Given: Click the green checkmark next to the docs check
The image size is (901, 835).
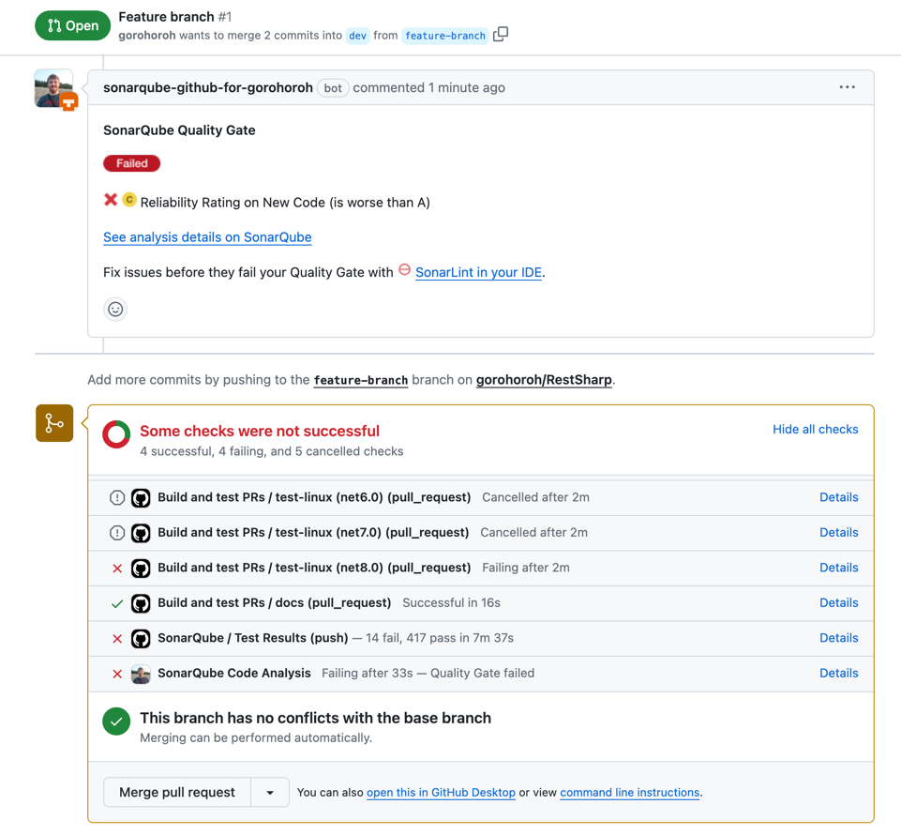Looking at the screenshot, I should [x=116, y=603].
